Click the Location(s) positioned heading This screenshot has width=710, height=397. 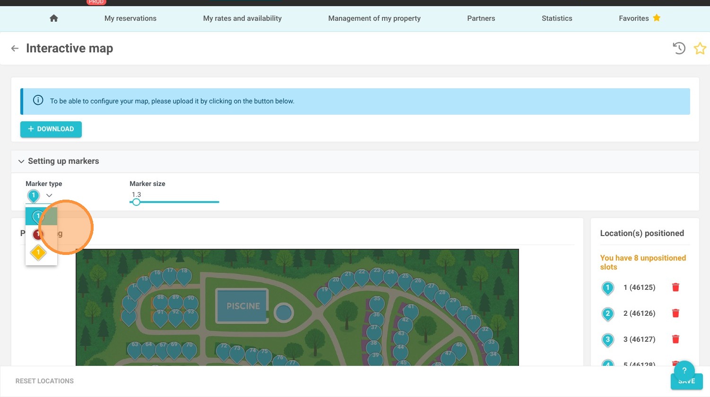pyautogui.click(x=642, y=233)
